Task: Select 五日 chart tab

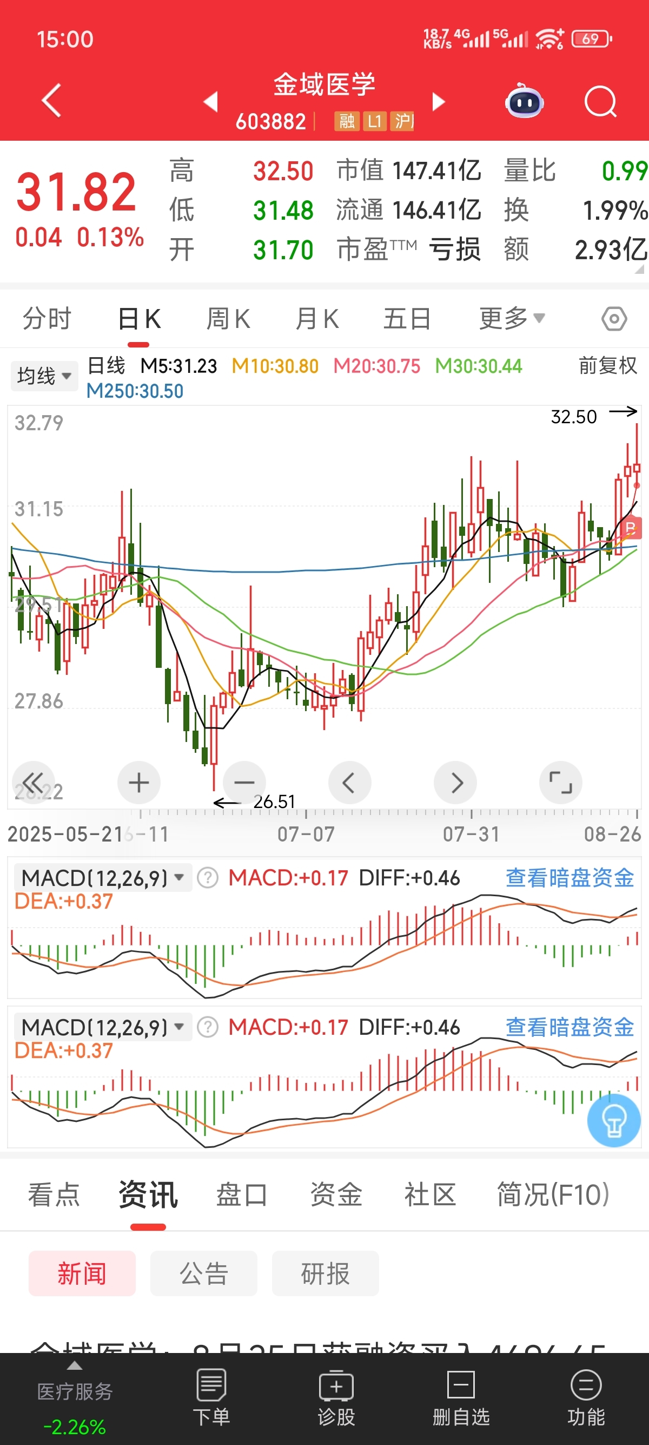Action: [407, 319]
